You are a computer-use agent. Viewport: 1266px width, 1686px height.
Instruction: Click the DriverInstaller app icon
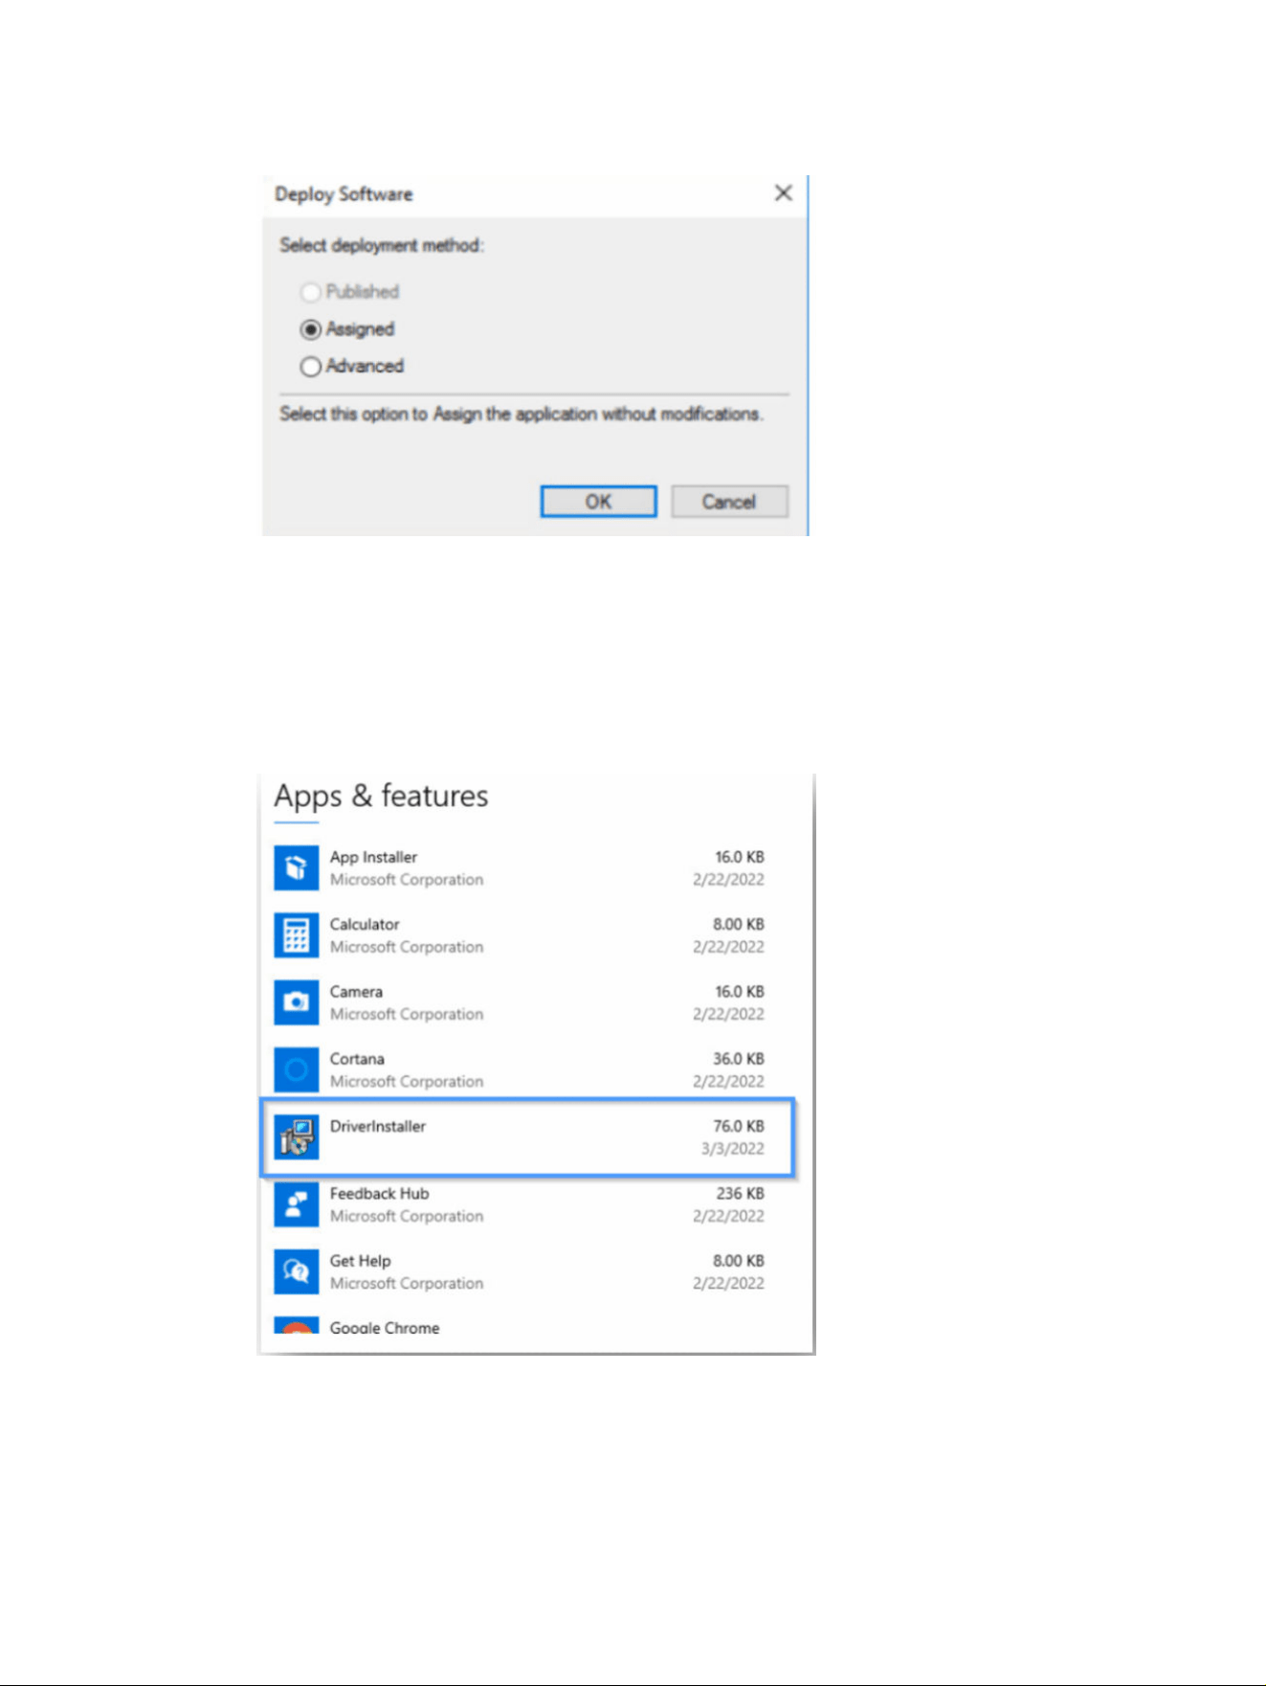[x=297, y=1137]
